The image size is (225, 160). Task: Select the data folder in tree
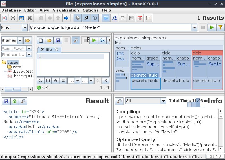(x=17, y=67)
